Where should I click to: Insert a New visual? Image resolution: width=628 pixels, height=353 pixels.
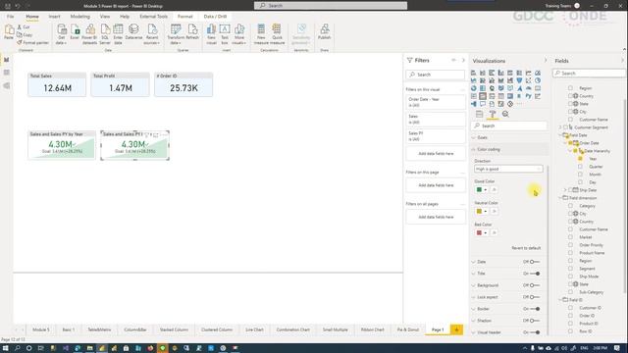click(211, 34)
